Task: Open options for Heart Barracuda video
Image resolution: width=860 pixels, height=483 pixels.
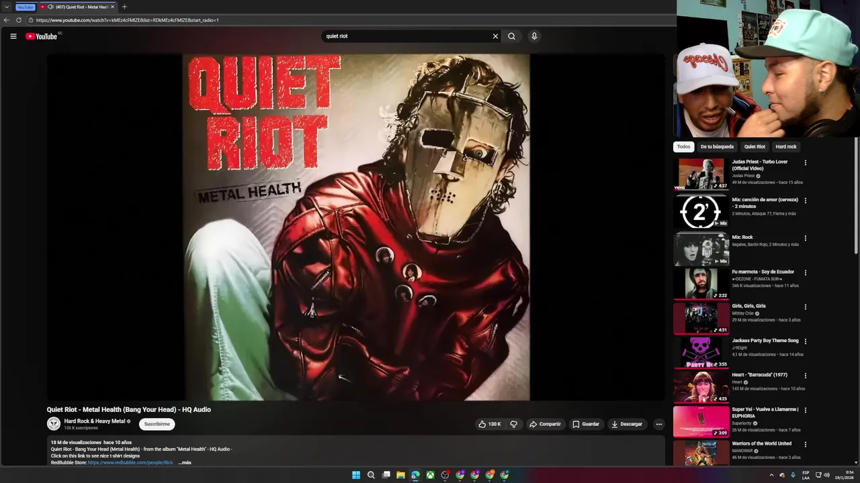Action: (x=805, y=376)
